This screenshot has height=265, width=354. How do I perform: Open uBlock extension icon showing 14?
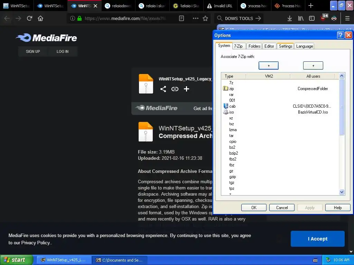coord(324,18)
